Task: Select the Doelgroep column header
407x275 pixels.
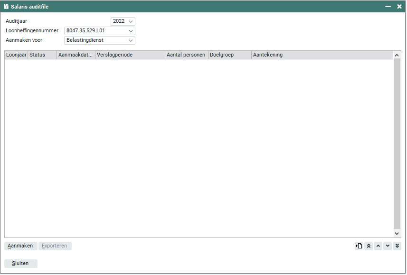Action: (229, 55)
